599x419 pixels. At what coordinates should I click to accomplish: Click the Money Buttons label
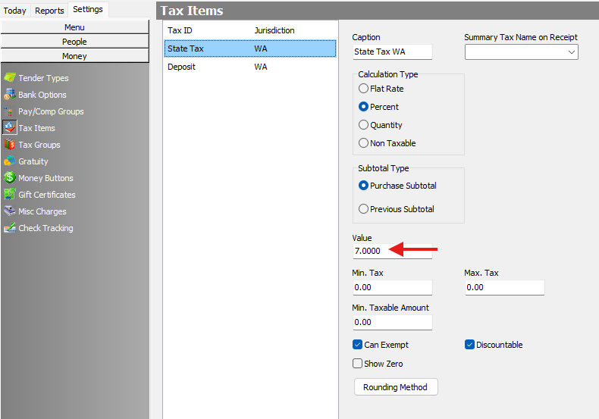(x=45, y=178)
